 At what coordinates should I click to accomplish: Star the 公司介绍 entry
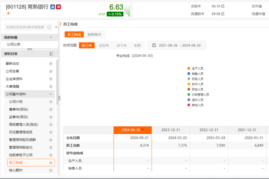pyautogui.click(x=51, y=101)
